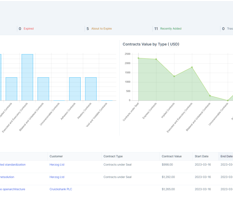Click the Contracts under Seal data point
The width and height of the screenshot is (233, 197).
138,58
